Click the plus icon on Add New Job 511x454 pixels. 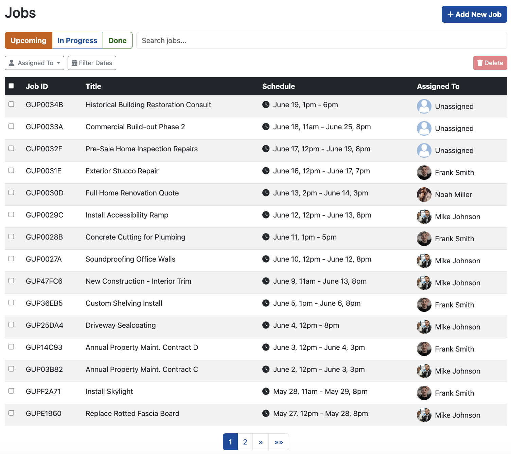pyautogui.click(x=450, y=14)
